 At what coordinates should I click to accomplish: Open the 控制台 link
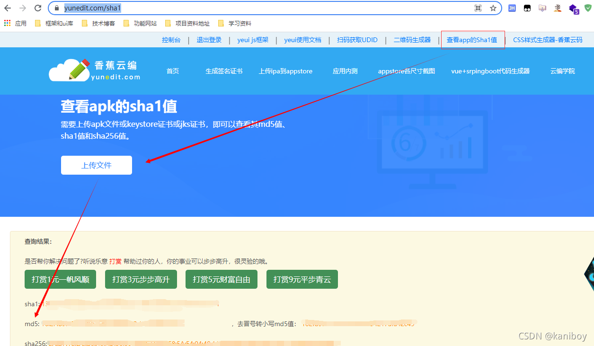click(171, 40)
